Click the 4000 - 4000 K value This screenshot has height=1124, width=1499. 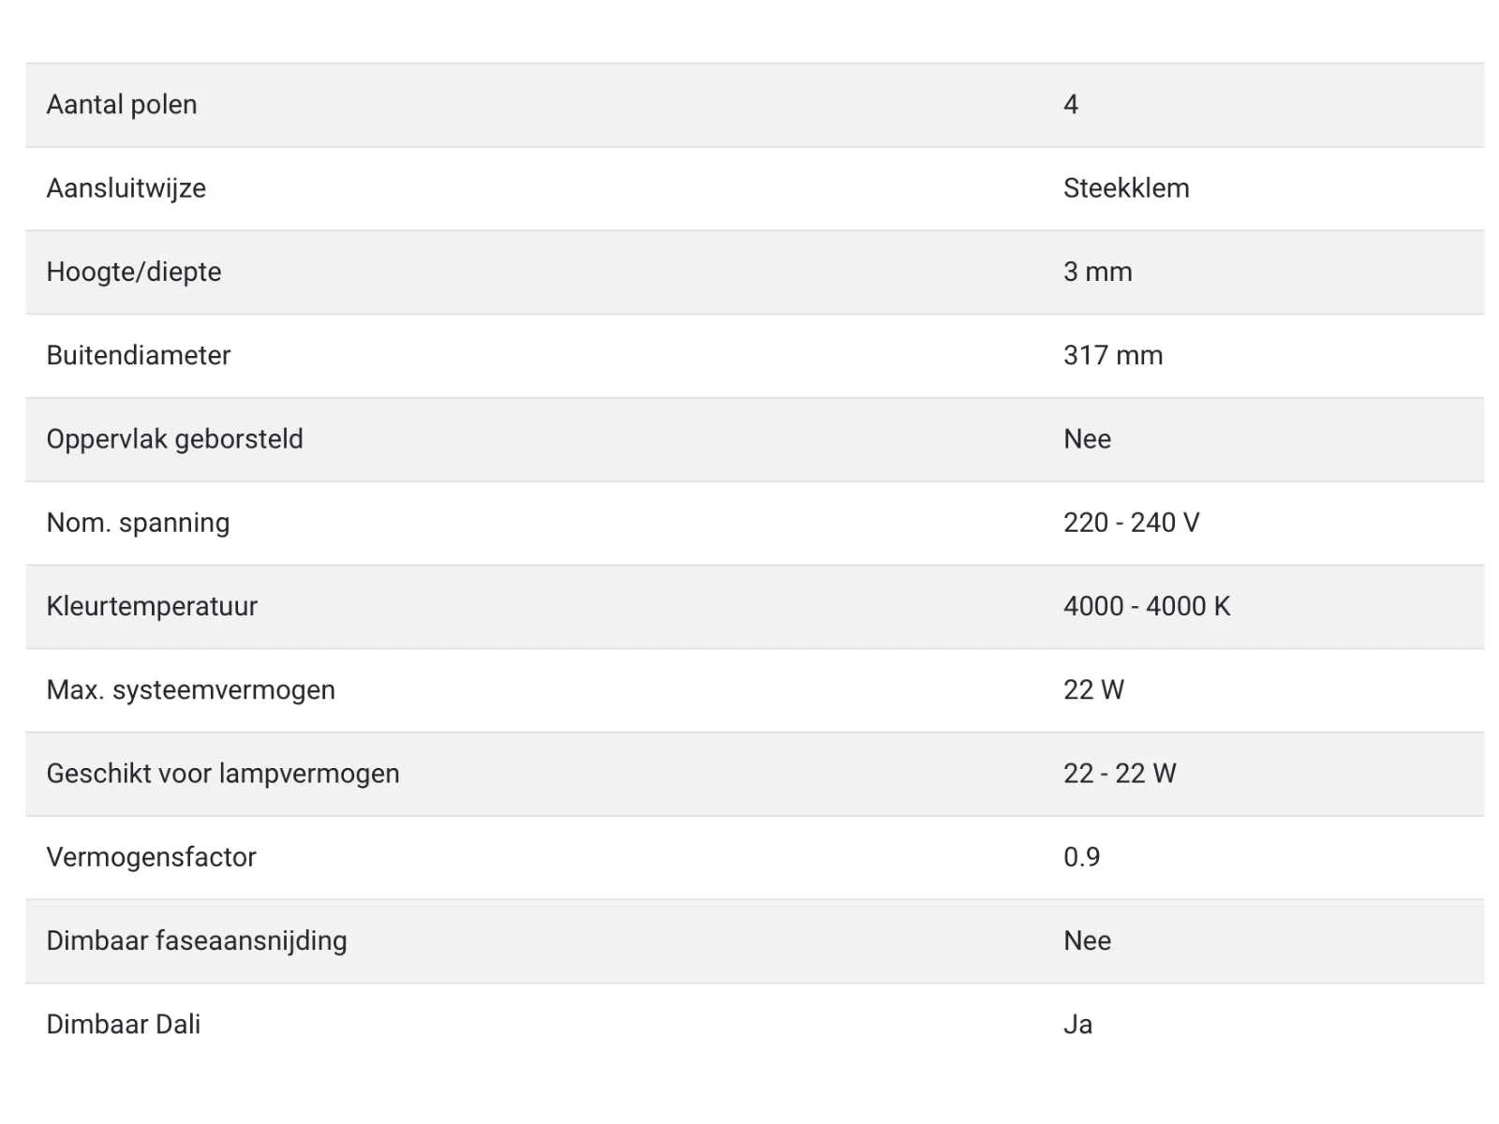[x=1147, y=606]
